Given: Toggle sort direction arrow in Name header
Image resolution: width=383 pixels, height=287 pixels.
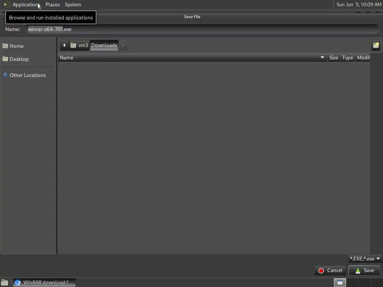Looking at the screenshot, I should click(322, 58).
